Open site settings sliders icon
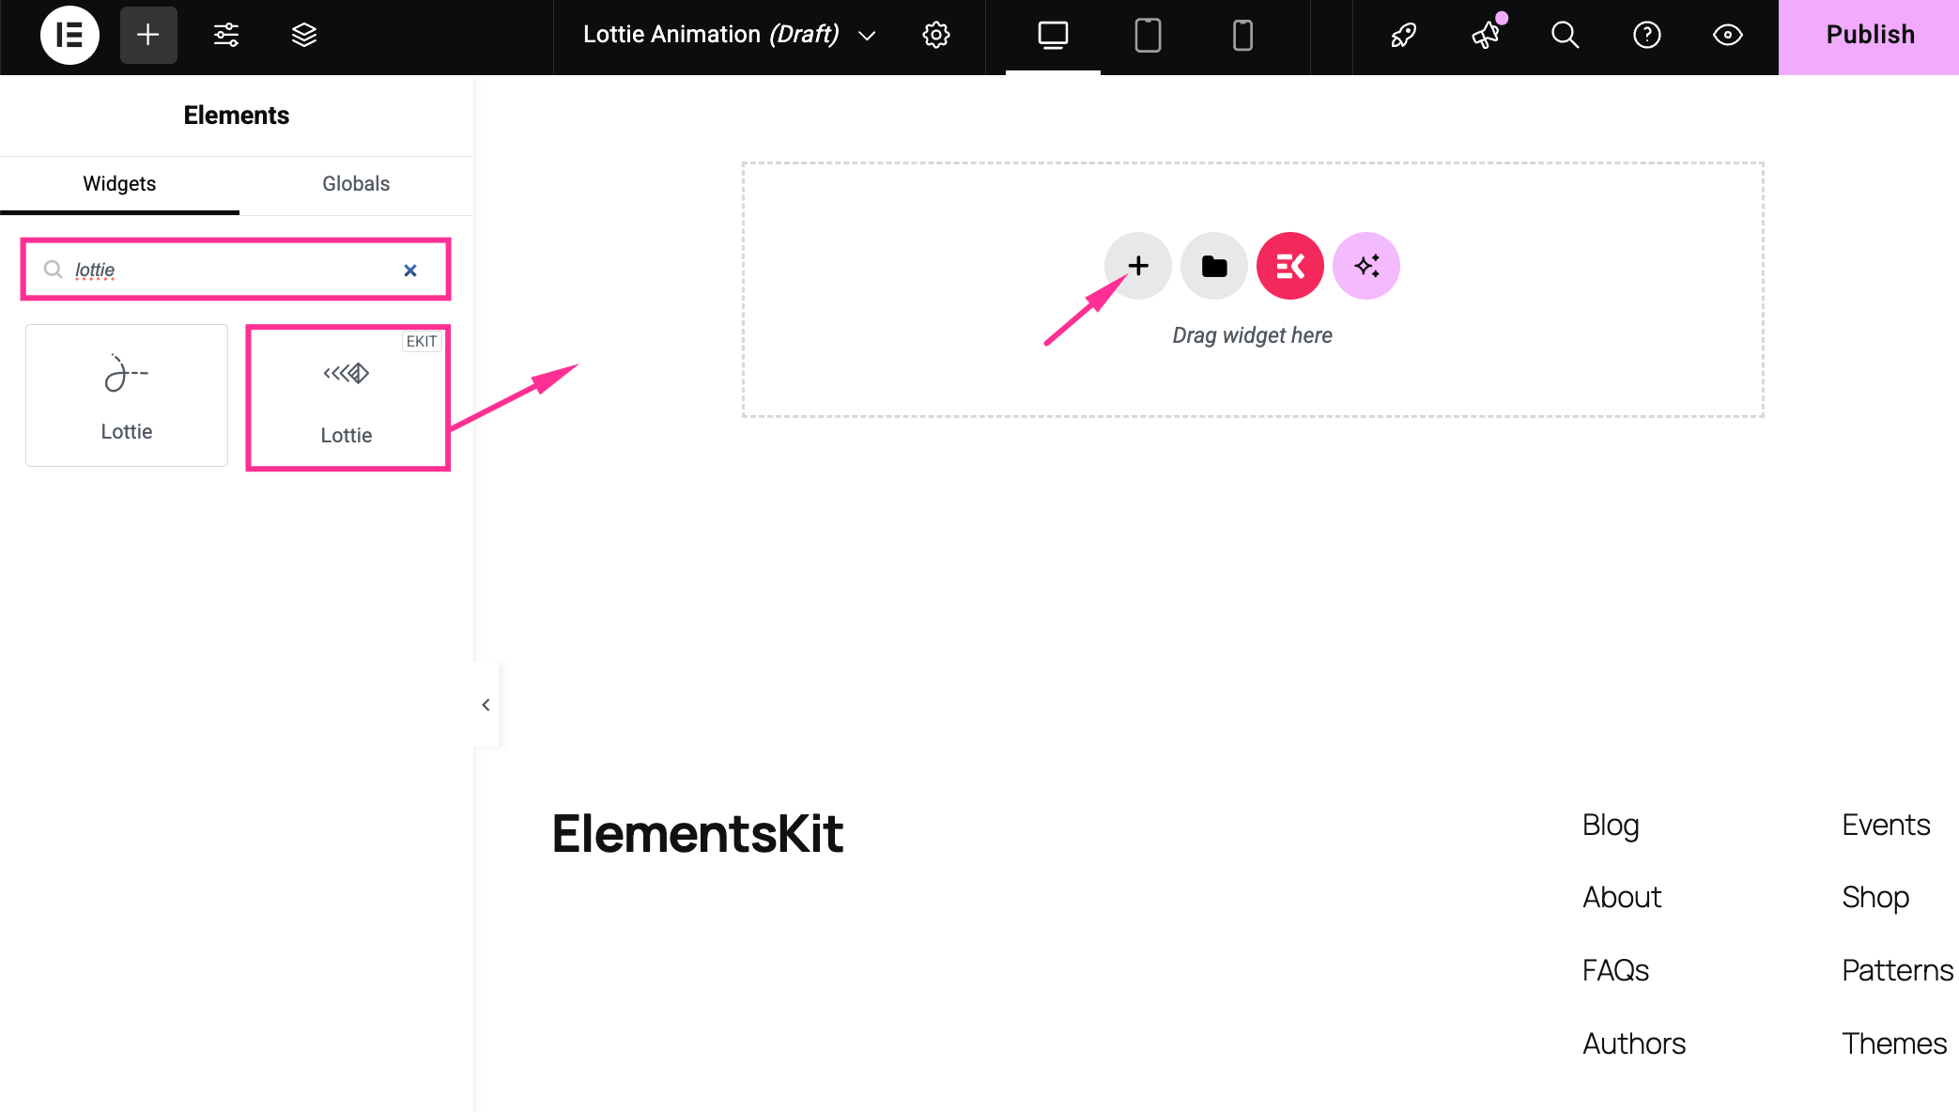 (225, 35)
